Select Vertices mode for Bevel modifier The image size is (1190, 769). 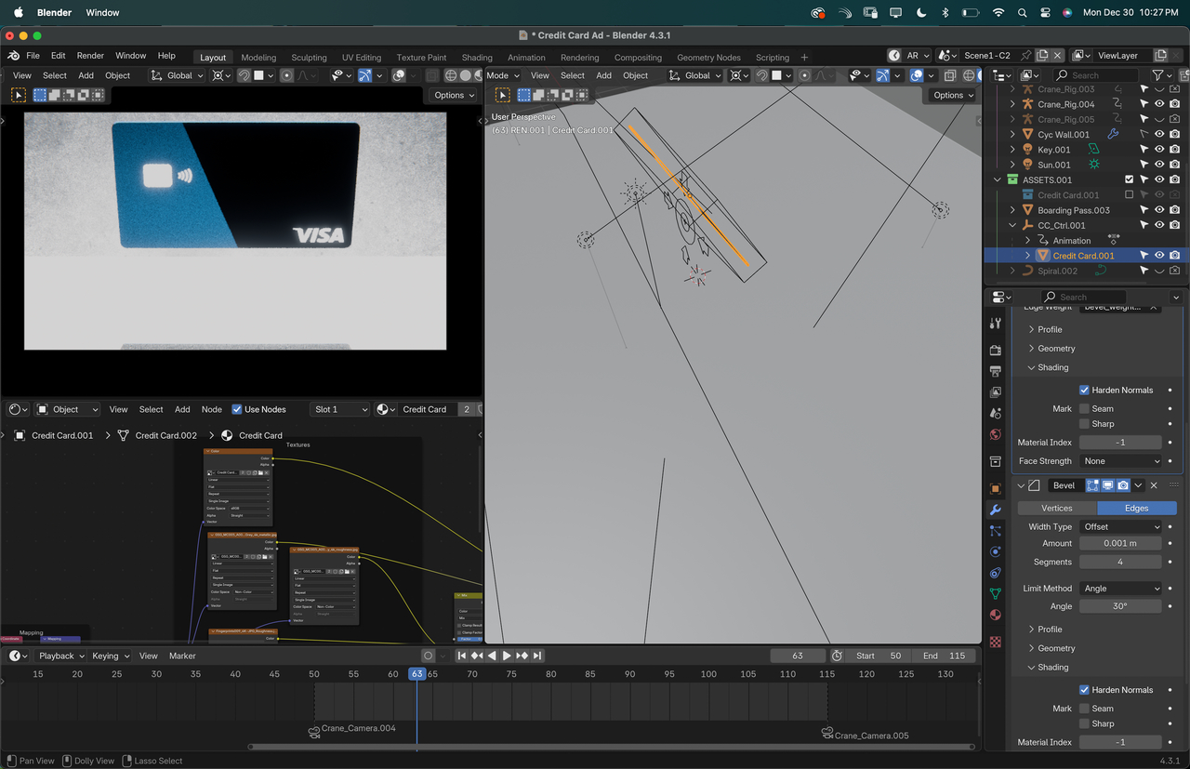pyautogui.click(x=1057, y=508)
